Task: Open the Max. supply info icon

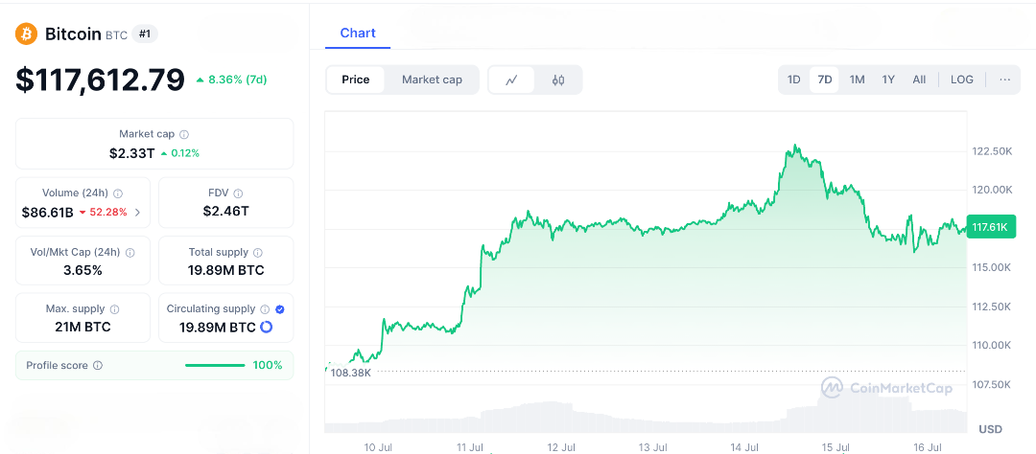Action: [x=114, y=308]
